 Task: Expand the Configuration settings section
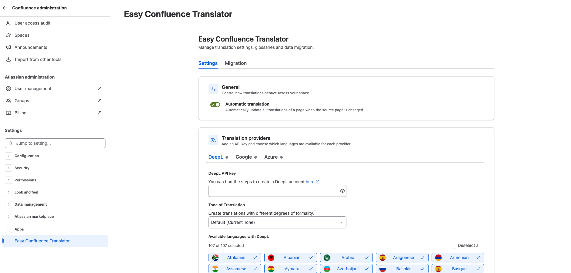click(8, 156)
